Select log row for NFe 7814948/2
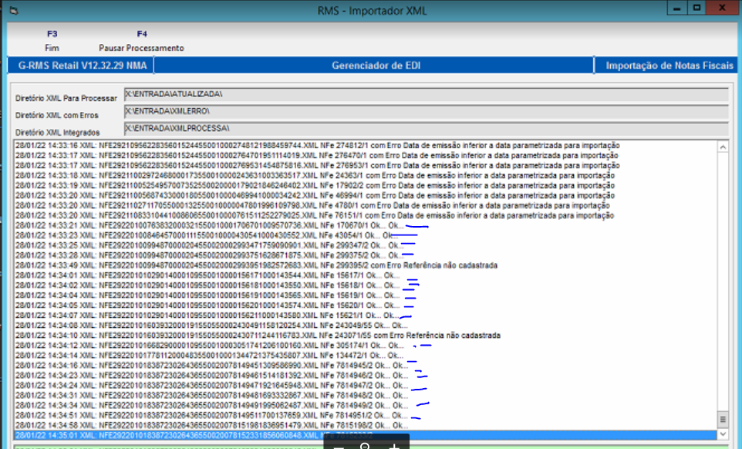This screenshot has height=449, width=742. click(x=366, y=395)
